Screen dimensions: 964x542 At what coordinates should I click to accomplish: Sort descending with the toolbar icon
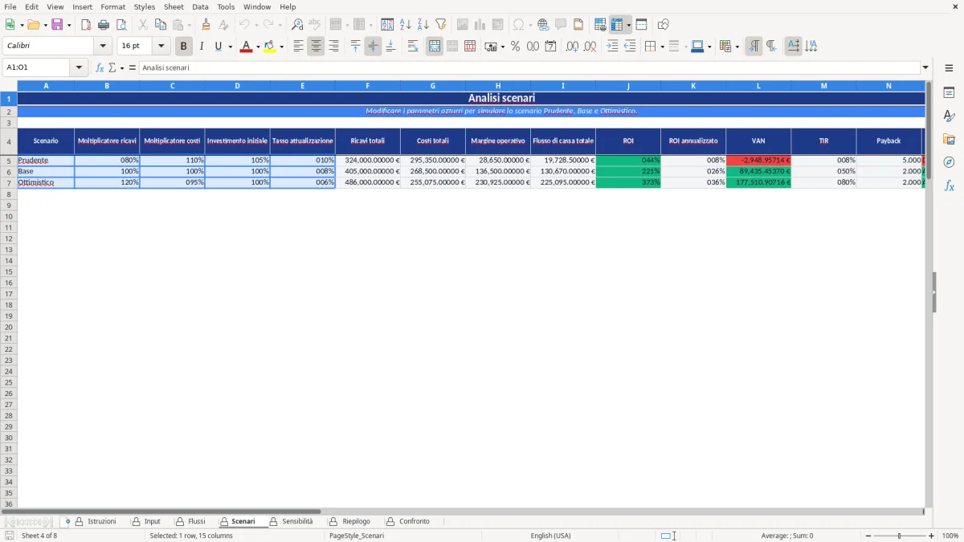(x=423, y=25)
